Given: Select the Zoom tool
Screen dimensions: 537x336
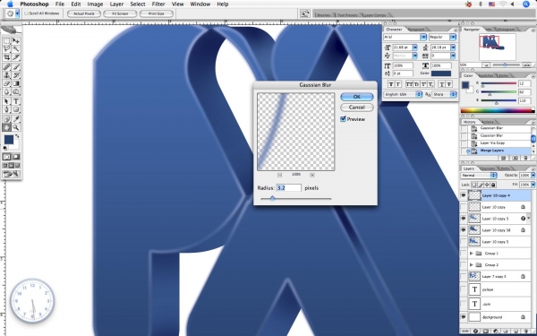Looking at the screenshot, I should pyautogui.click(x=16, y=127).
